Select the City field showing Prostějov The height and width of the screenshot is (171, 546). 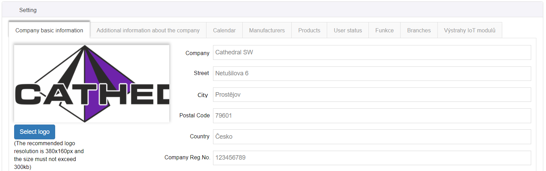pos(372,95)
